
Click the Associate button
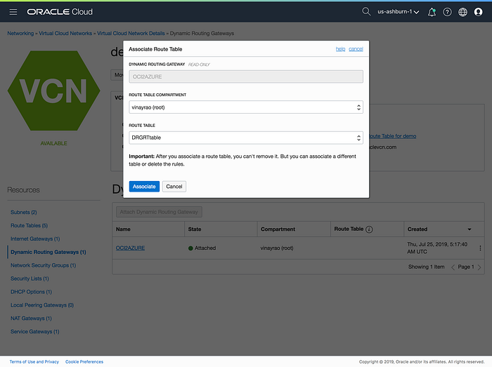click(x=144, y=187)
